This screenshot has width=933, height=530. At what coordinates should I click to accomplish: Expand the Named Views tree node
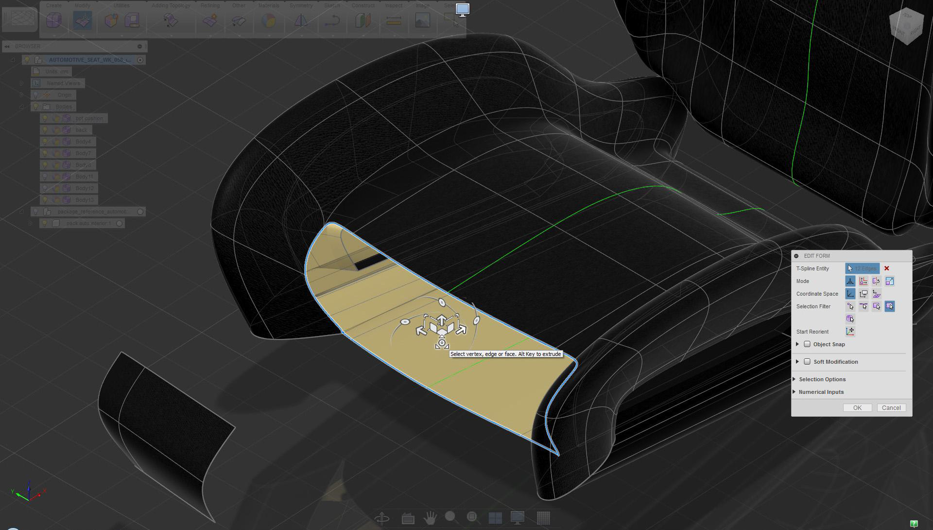[21, 83]
